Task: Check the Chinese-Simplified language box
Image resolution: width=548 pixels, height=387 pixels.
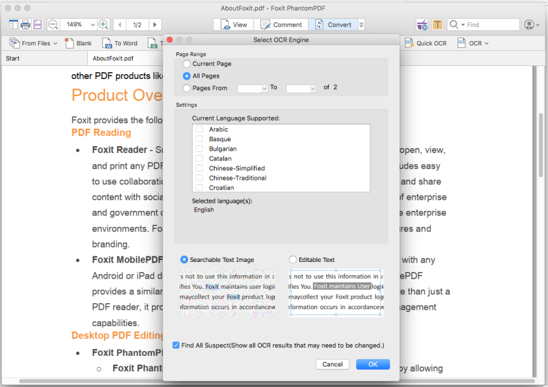Action: click(199, 169)
